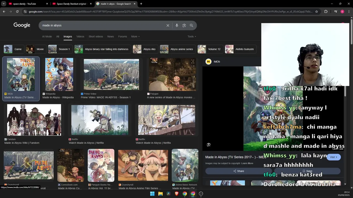The height and width of the screenshot is (198, 353).
Task: Click in the made in abyss search field
Action: [102, 25]
